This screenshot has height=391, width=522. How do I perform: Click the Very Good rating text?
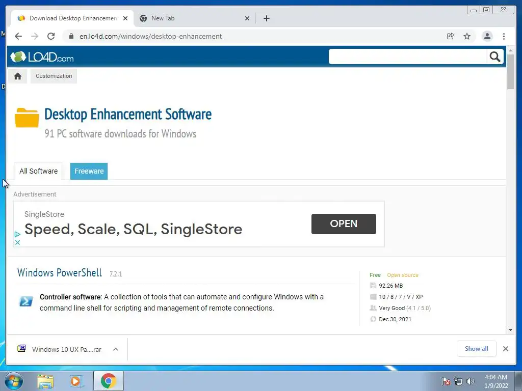tap(392, 308)
